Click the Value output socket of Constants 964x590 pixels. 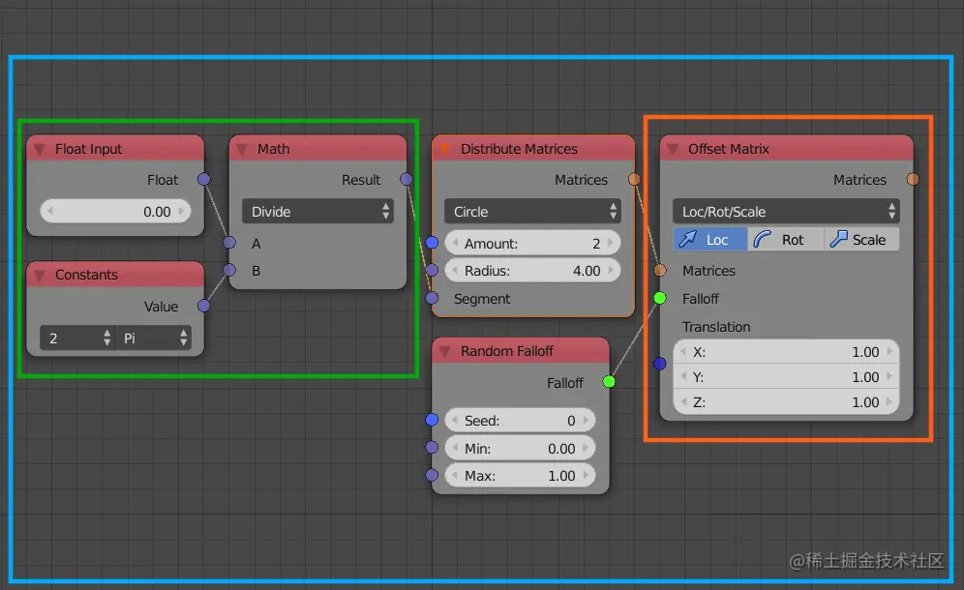[x=203, y=306]
